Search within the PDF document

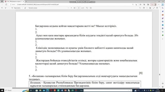click(x=140, y=8)
